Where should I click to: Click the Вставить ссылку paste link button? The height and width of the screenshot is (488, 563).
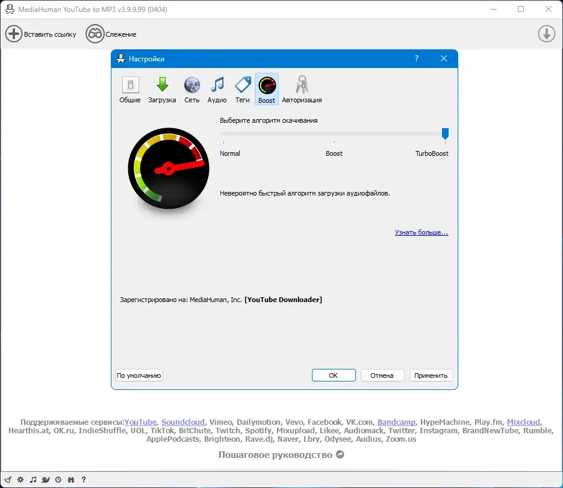point(41,34)
